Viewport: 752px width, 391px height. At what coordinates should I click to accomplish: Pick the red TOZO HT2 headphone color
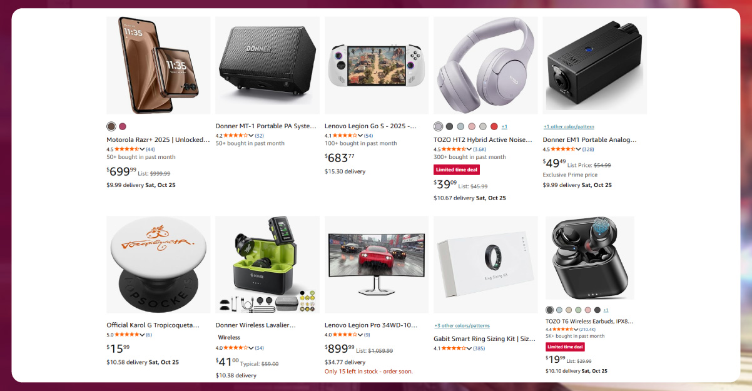coord(494,126)
